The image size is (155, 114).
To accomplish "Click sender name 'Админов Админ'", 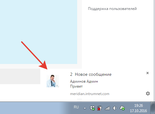I will coord(84,81).
